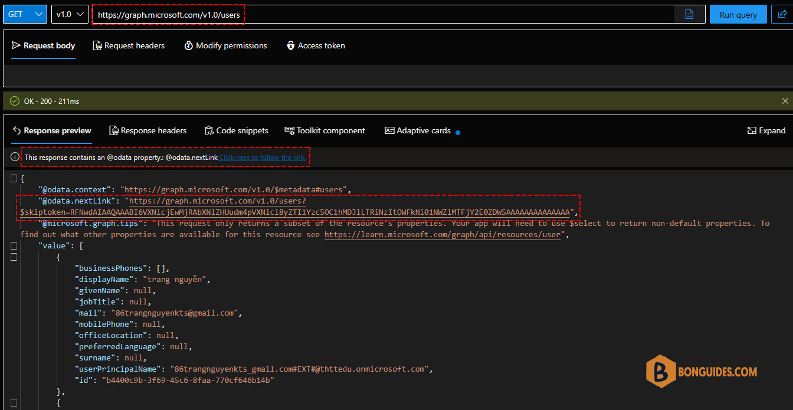This screenshot has width=793, height=410.
Task: Open the Response headers tab
Action: (148, 130)
